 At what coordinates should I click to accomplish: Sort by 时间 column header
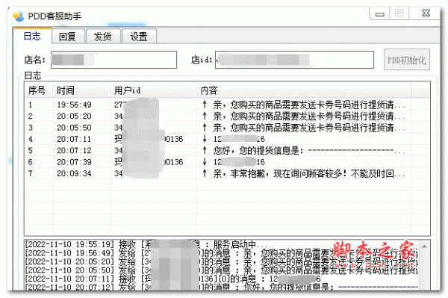click(81, 90)
